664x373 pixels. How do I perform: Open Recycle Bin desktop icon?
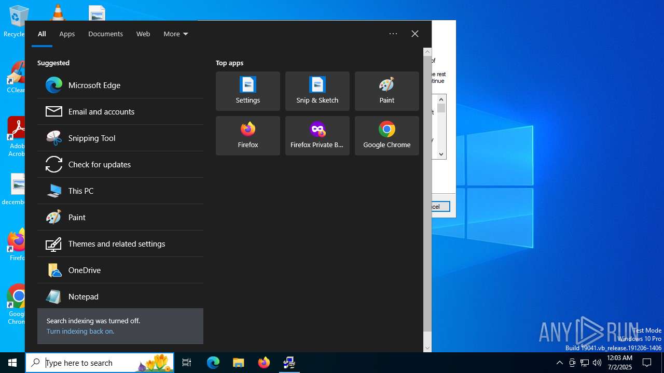pos(16,21)
